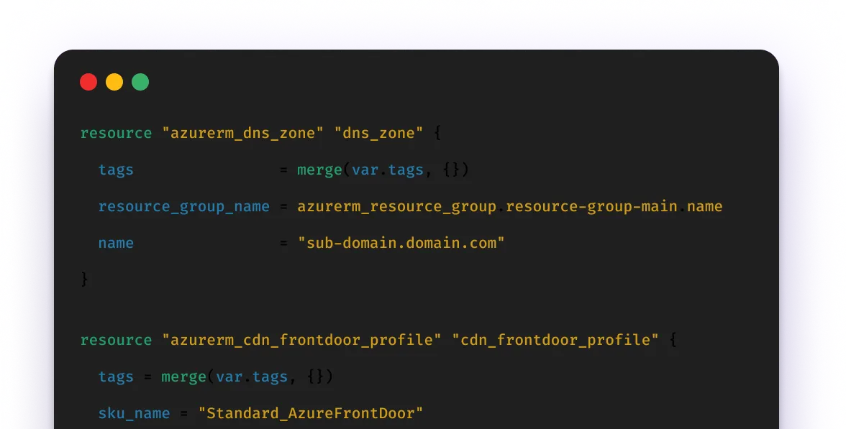Select the "azurerm_dns_zone" resource type
This screenshot has height=429, width=846.
242,132
